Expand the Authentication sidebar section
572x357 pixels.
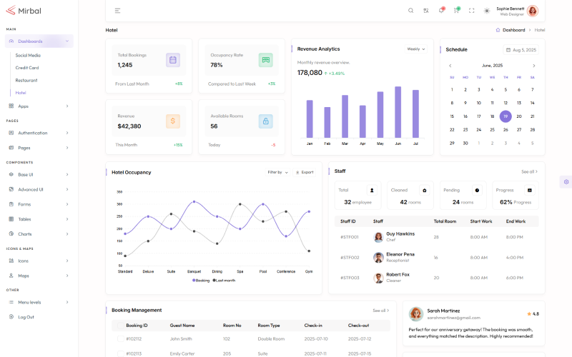click(x=39, y=133)
